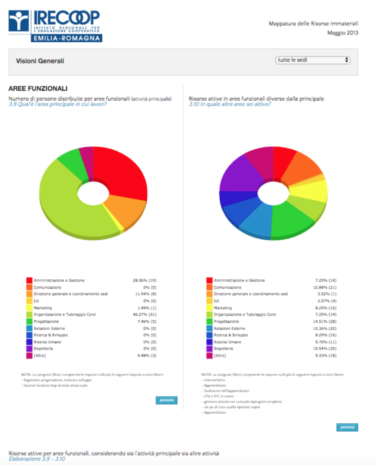Click the blue Relazioni Esterne swatch in right legend
The height and width of the screenshot is (465, 376).
[x=209, y=328]
